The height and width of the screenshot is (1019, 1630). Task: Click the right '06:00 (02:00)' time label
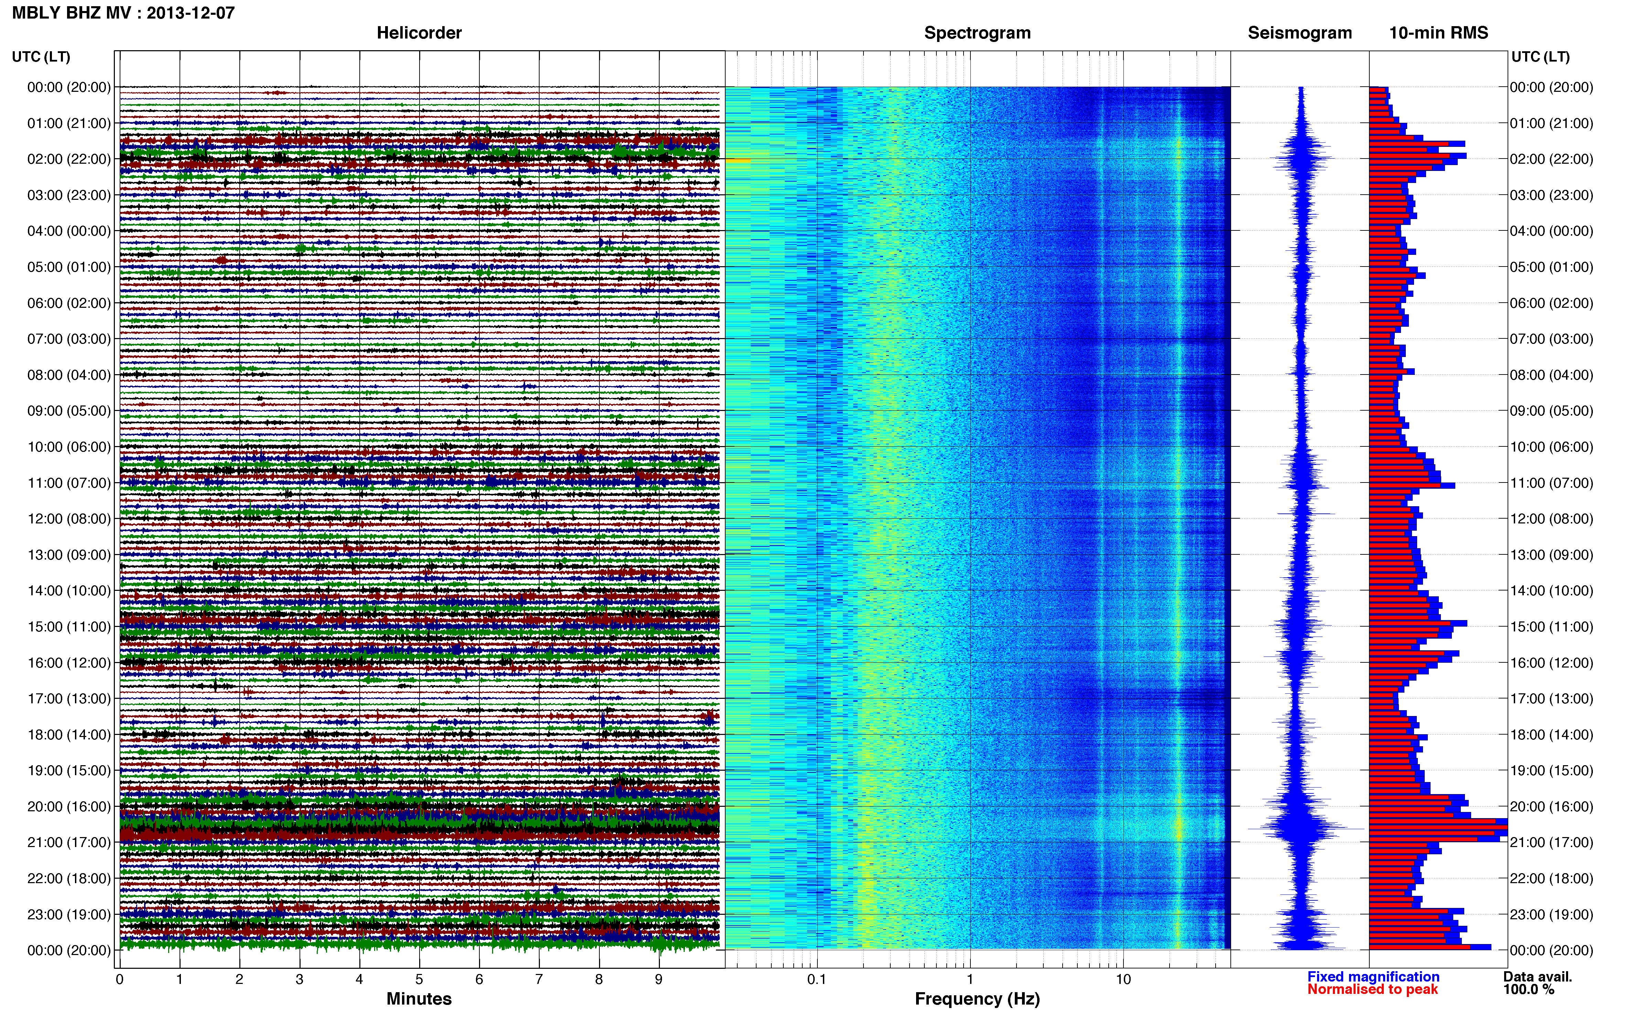tap(1551, 303)
